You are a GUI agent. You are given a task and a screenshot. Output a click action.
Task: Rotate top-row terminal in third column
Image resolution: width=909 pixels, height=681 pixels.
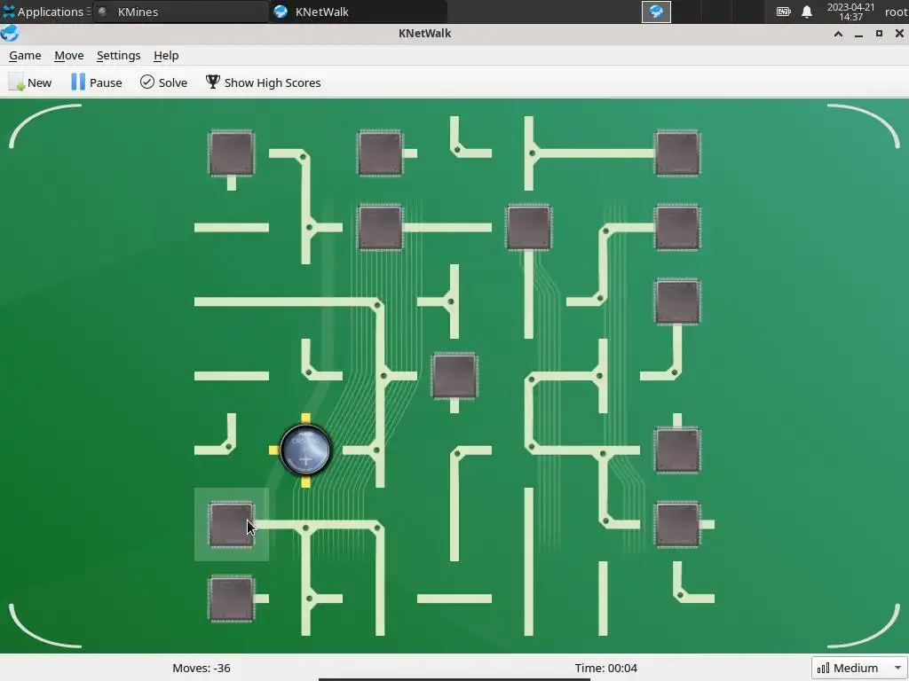[380, 153]
